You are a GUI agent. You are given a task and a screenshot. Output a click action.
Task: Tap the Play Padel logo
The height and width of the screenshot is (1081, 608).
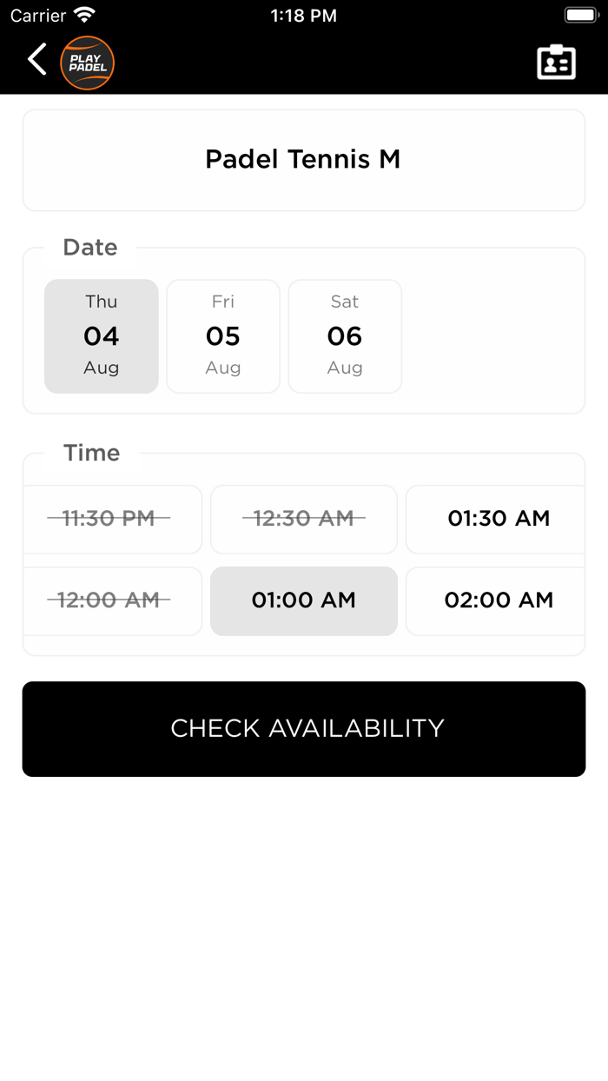coord(87,63)
